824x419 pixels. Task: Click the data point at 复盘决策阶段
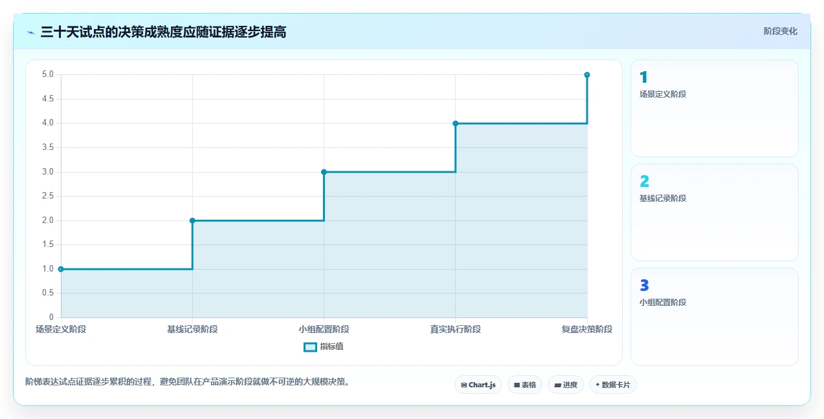[x=587, y=75]
